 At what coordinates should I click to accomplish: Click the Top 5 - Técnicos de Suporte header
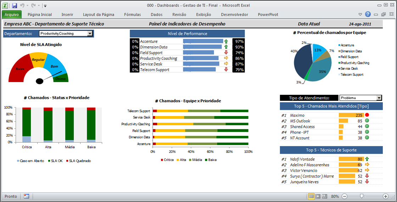click(331, 150)
